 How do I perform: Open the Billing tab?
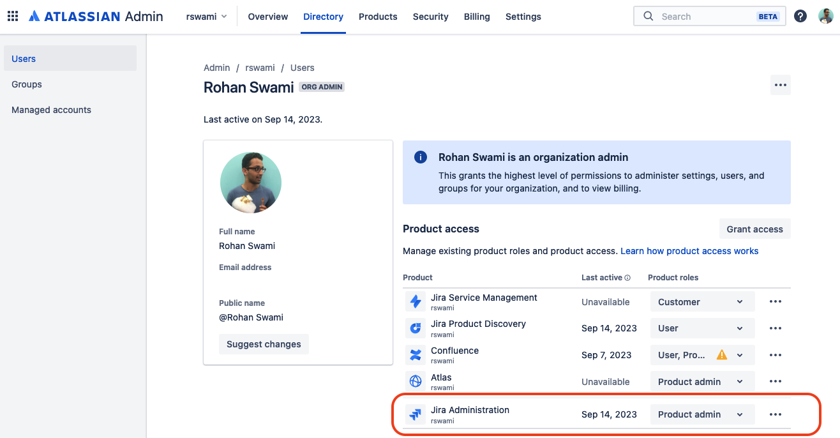click(477, 17)
